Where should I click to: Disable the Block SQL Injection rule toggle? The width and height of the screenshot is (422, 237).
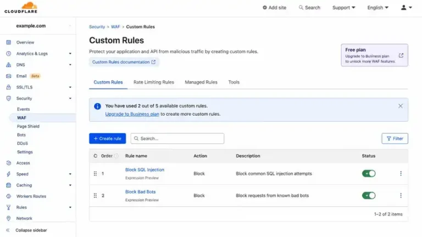click(369, 173)
